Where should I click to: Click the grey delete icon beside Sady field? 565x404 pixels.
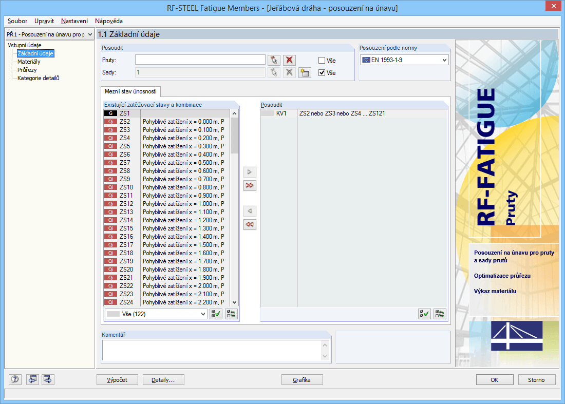pos(289,72)
